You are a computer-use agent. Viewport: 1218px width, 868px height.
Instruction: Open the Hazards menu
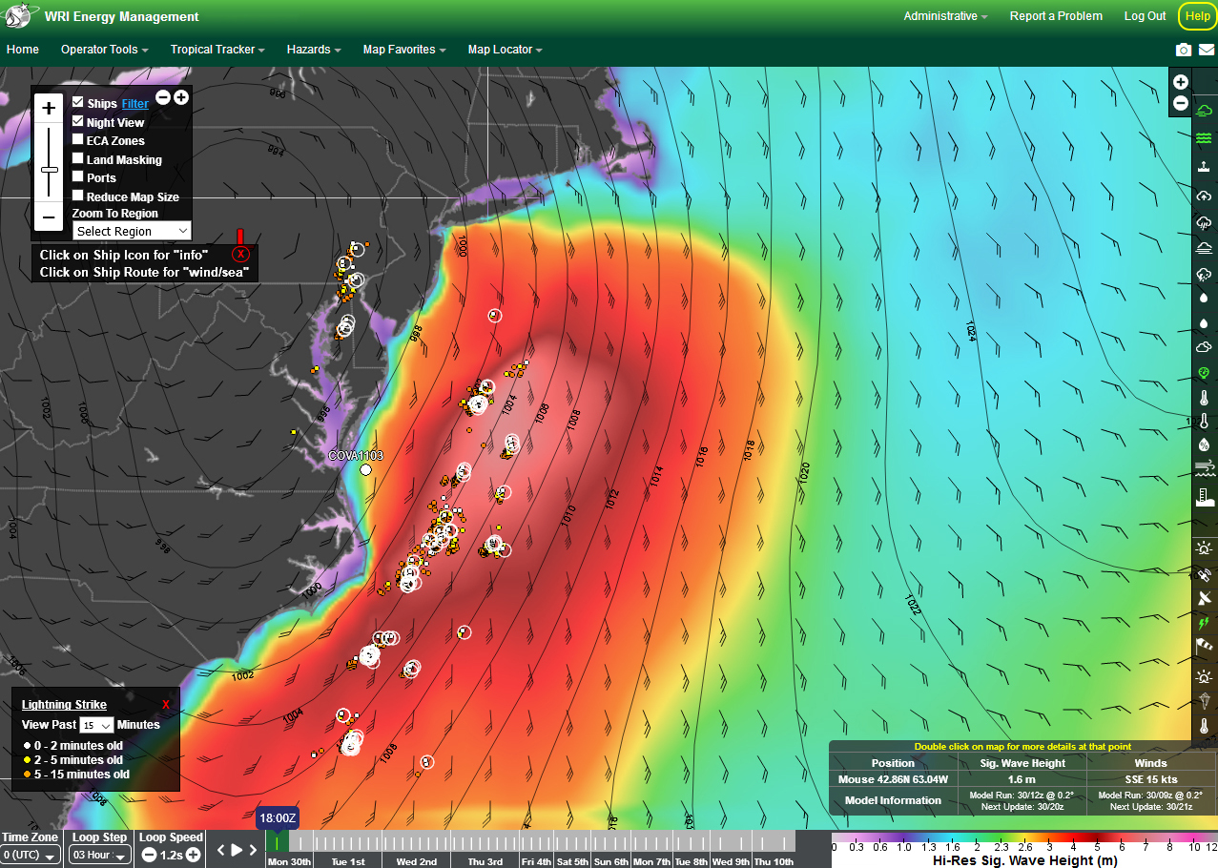click(315, 50)
